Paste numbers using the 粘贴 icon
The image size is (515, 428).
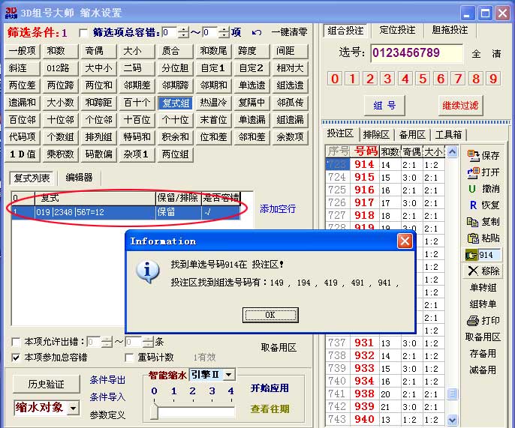pos(483,238)
